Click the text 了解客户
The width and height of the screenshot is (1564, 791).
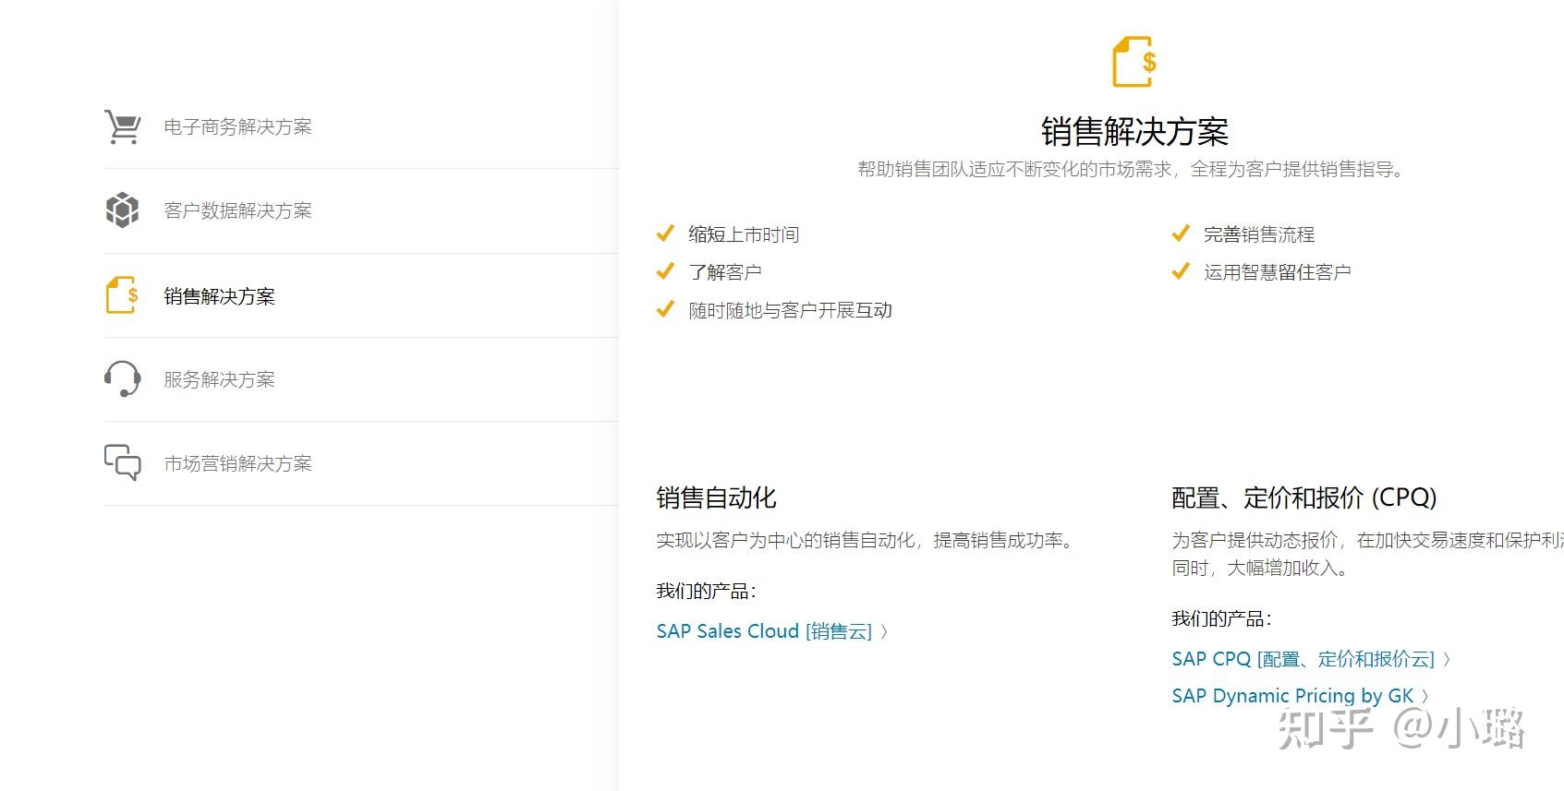pyautogui.click(x=725, y=272)
